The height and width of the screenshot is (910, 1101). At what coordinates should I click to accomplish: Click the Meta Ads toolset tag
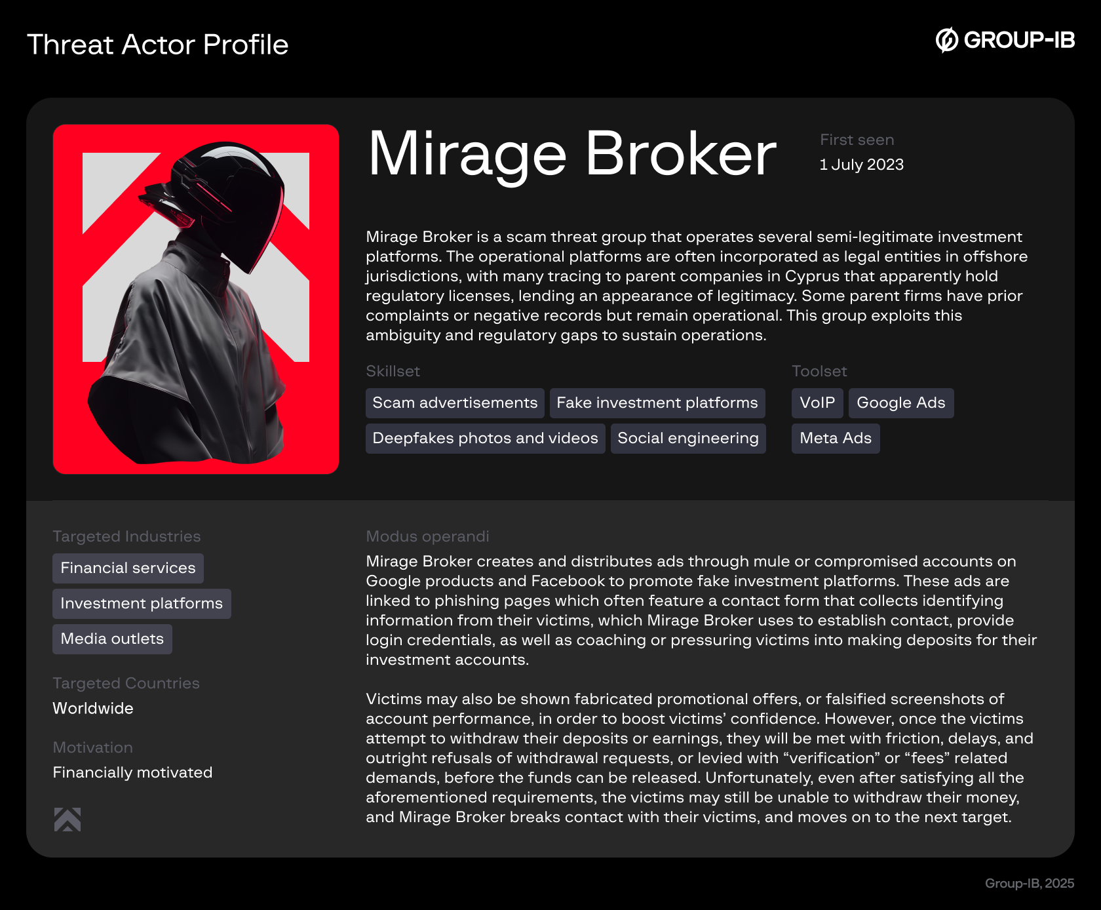tap(836, 438)
